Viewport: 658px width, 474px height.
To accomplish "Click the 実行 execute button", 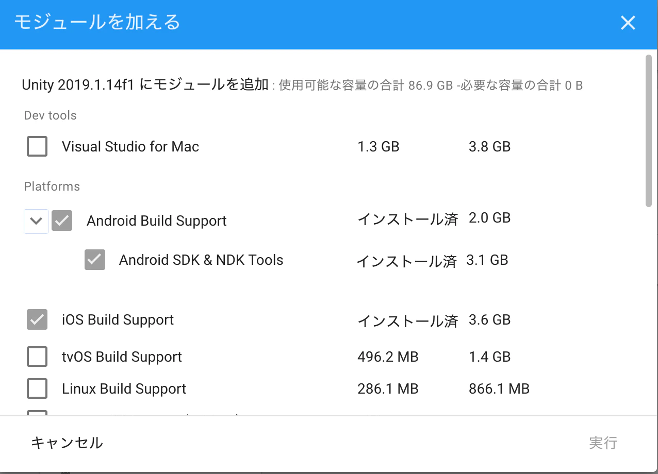I will 603,443.
